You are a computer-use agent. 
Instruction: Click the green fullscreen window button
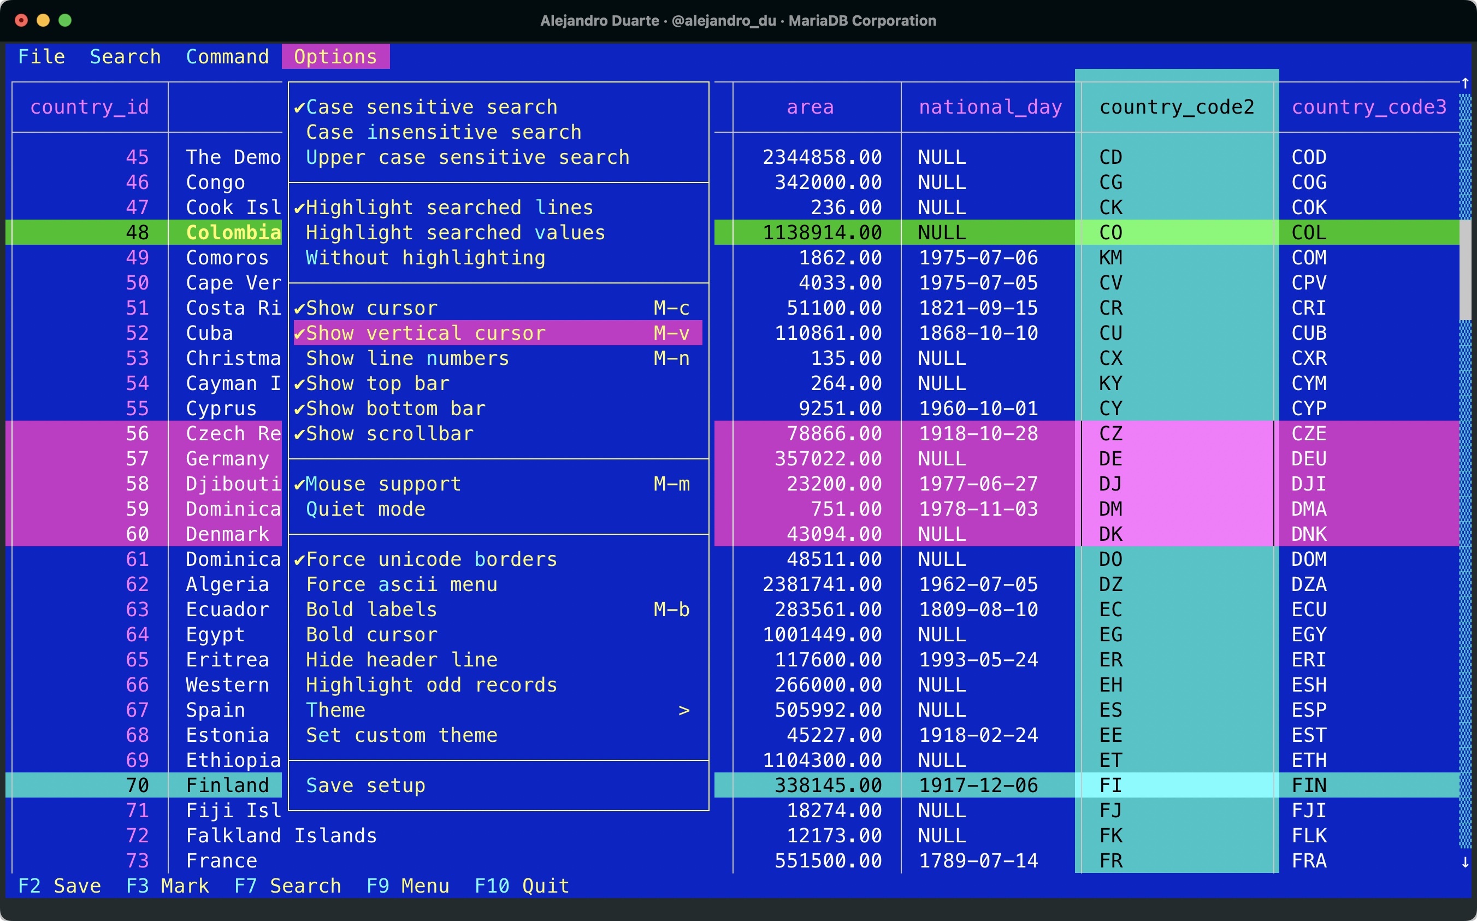click(65, 20)
